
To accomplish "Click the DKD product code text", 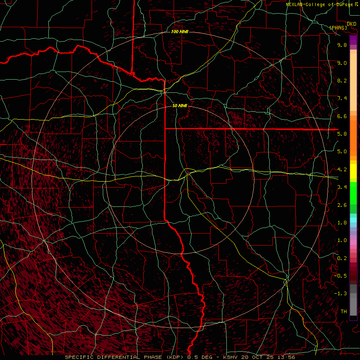I will [352, 24].
